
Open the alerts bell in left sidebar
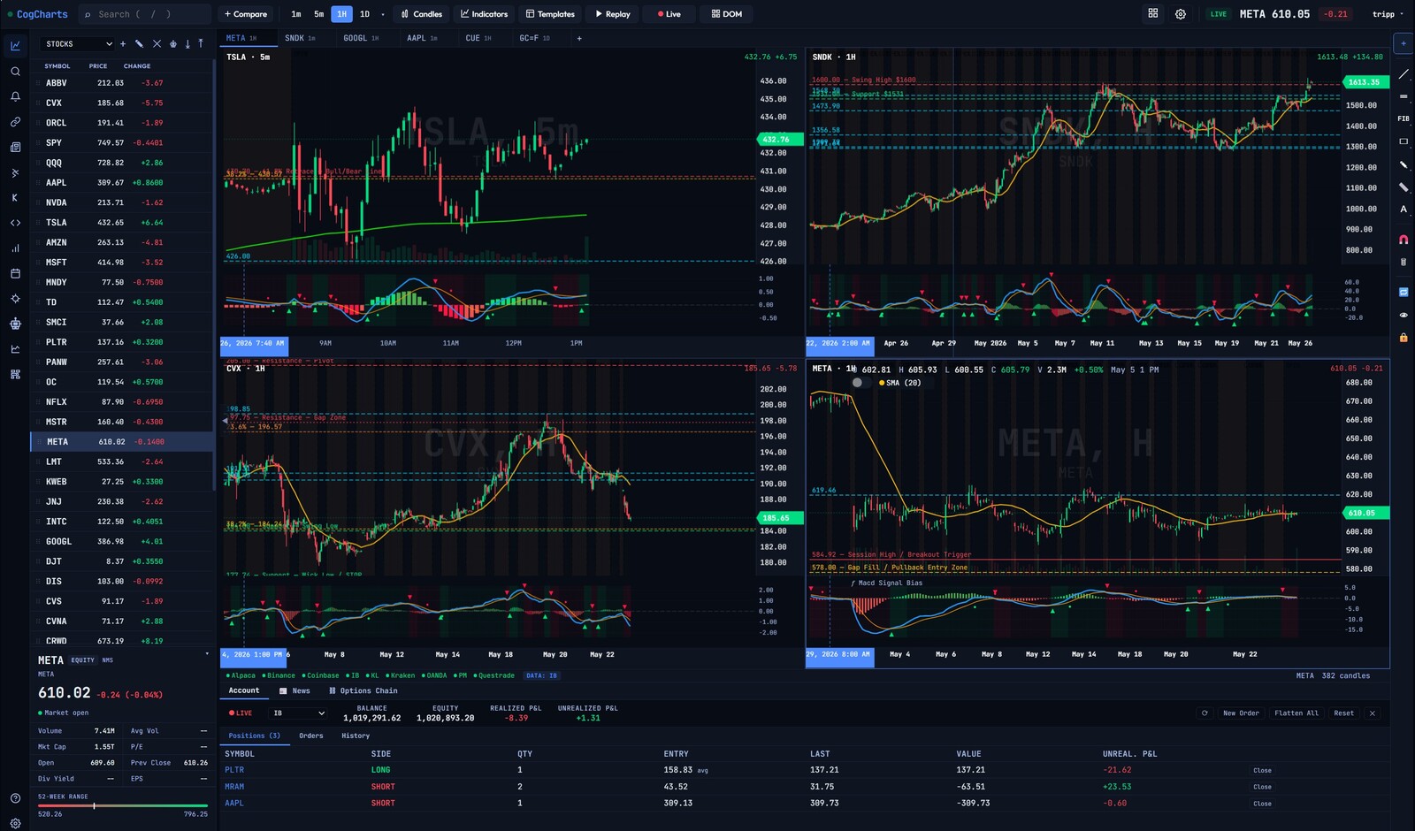click(x=15, y=96)
